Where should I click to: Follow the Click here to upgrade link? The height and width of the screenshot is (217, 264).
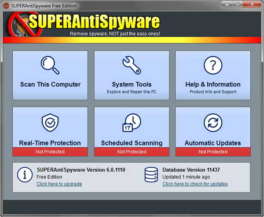pos(59,184)
